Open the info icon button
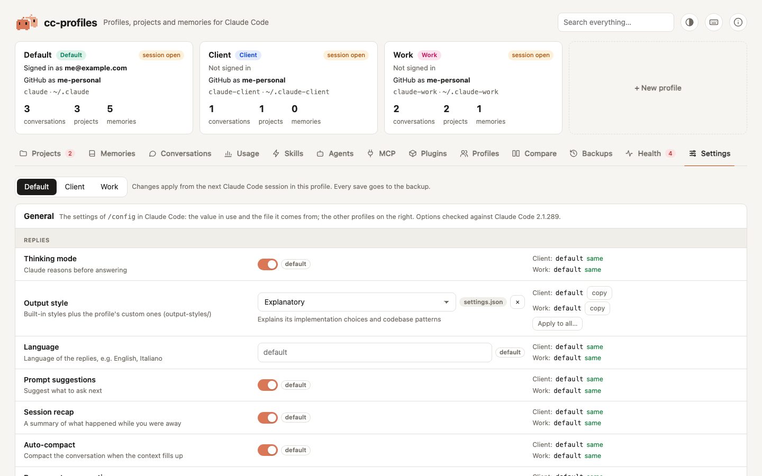 [738, 22]
